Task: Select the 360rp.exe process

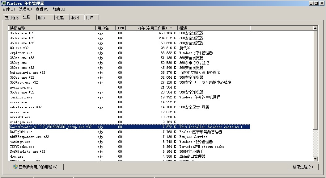Action: coord(130,63)
